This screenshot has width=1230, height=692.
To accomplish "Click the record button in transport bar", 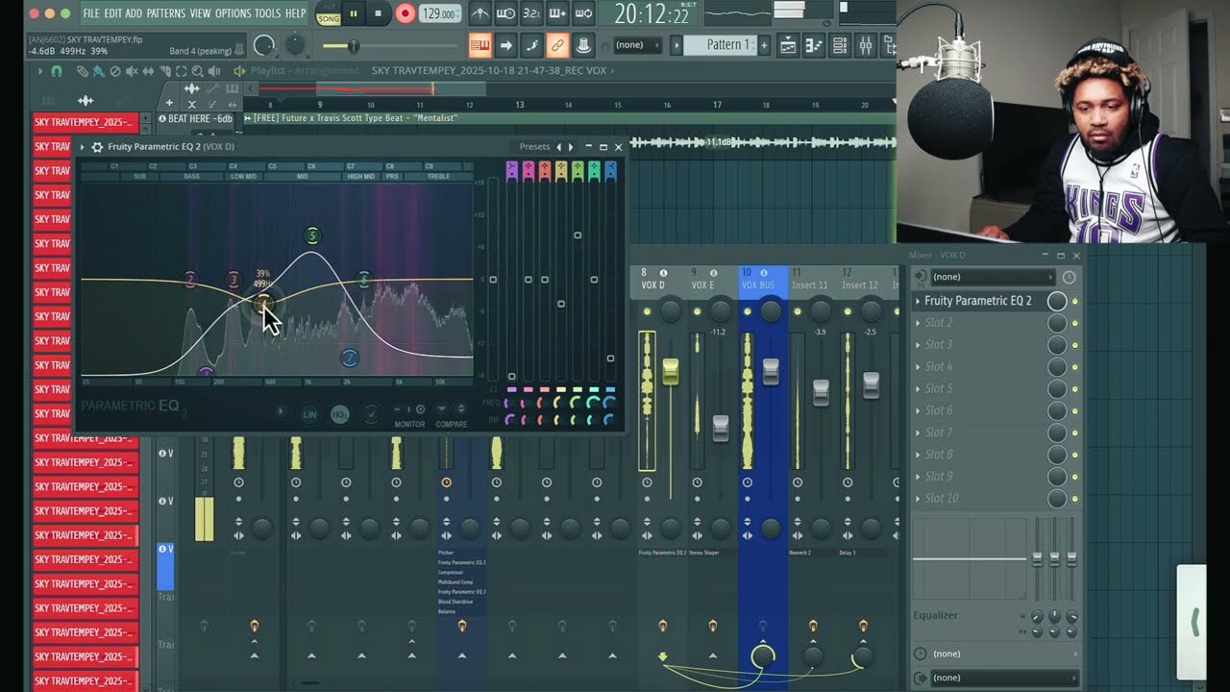I will [405, 13].
